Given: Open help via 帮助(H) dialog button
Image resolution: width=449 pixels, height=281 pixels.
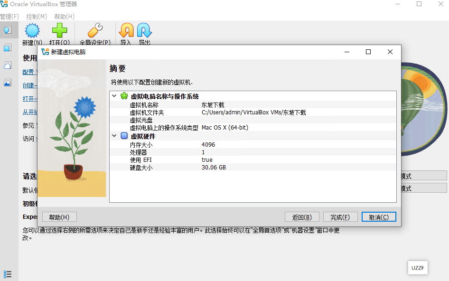Looking at the screenshot, I should tap(59, 216).
